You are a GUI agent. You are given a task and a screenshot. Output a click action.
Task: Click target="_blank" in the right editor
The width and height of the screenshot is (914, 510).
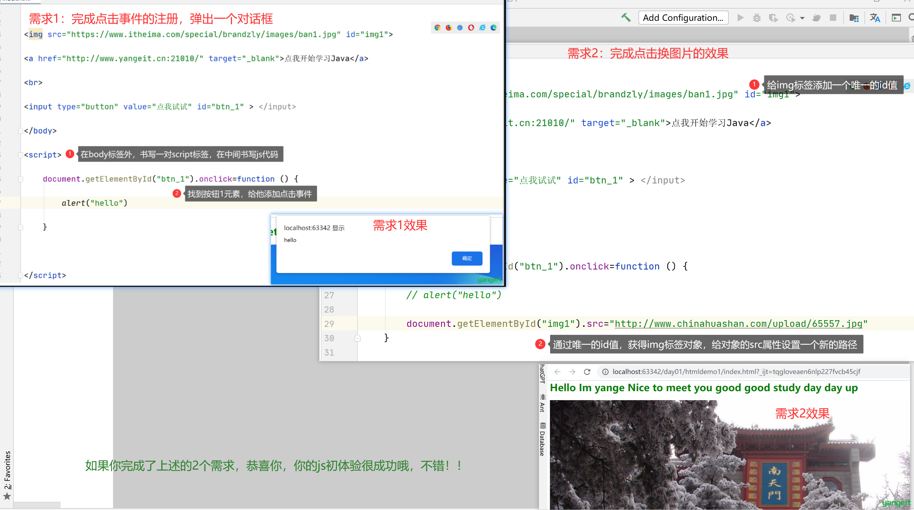click(623, 123)
